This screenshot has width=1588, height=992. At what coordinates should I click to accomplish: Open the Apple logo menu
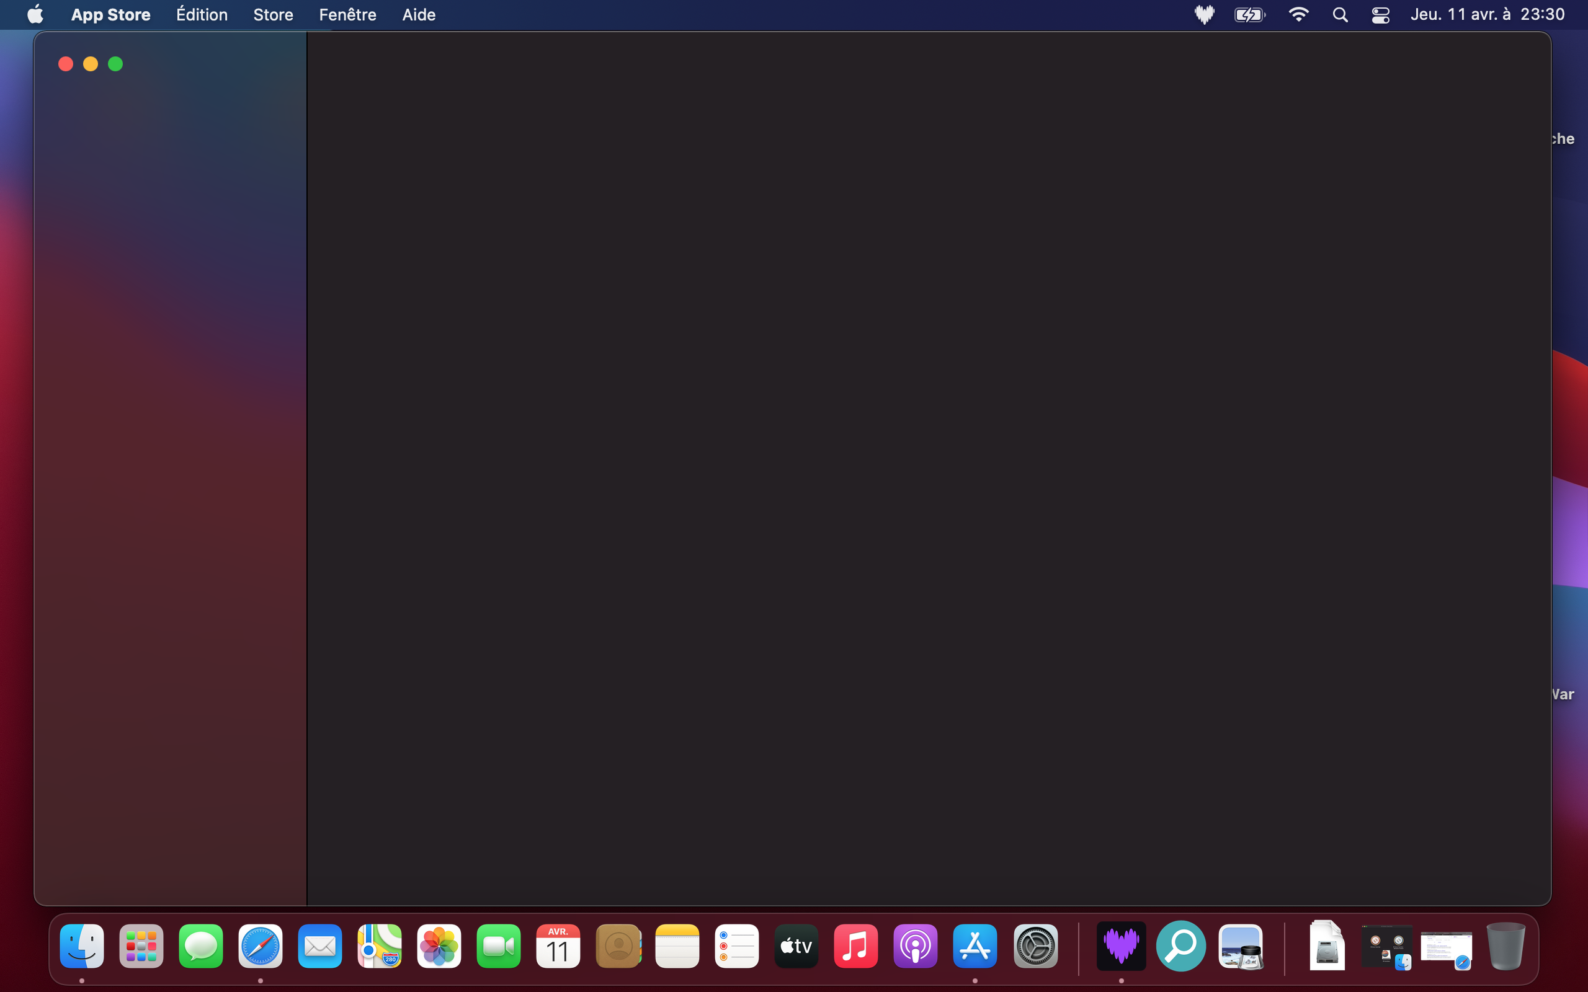pyautogui.click(x=35, y=14)
